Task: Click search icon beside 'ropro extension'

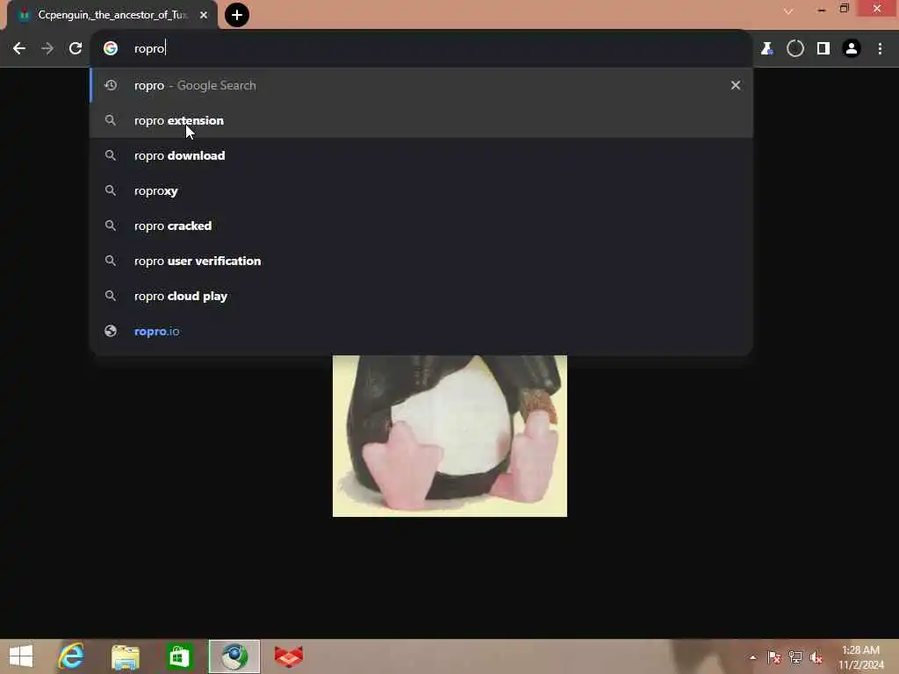Action: tap(111, 120)
